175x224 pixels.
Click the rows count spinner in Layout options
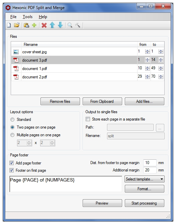48,143
